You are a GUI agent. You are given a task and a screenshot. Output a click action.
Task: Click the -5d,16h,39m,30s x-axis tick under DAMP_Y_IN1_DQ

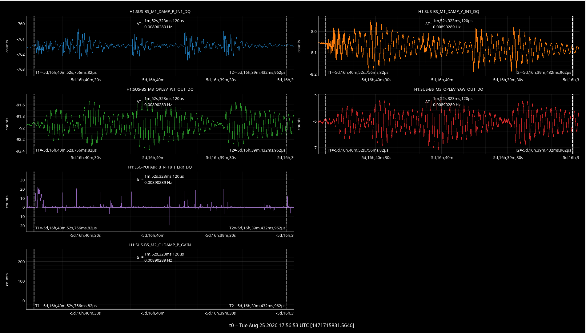(508, 80)
